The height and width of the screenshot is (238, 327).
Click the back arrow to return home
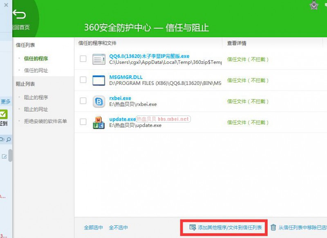click(19, 16)
